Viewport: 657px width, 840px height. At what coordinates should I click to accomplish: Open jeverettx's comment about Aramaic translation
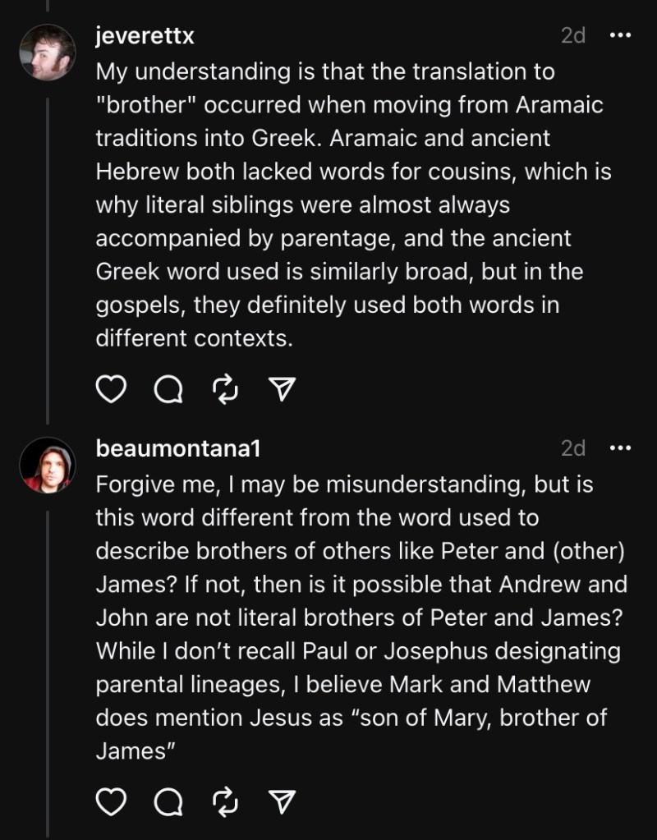click(353, 205)
